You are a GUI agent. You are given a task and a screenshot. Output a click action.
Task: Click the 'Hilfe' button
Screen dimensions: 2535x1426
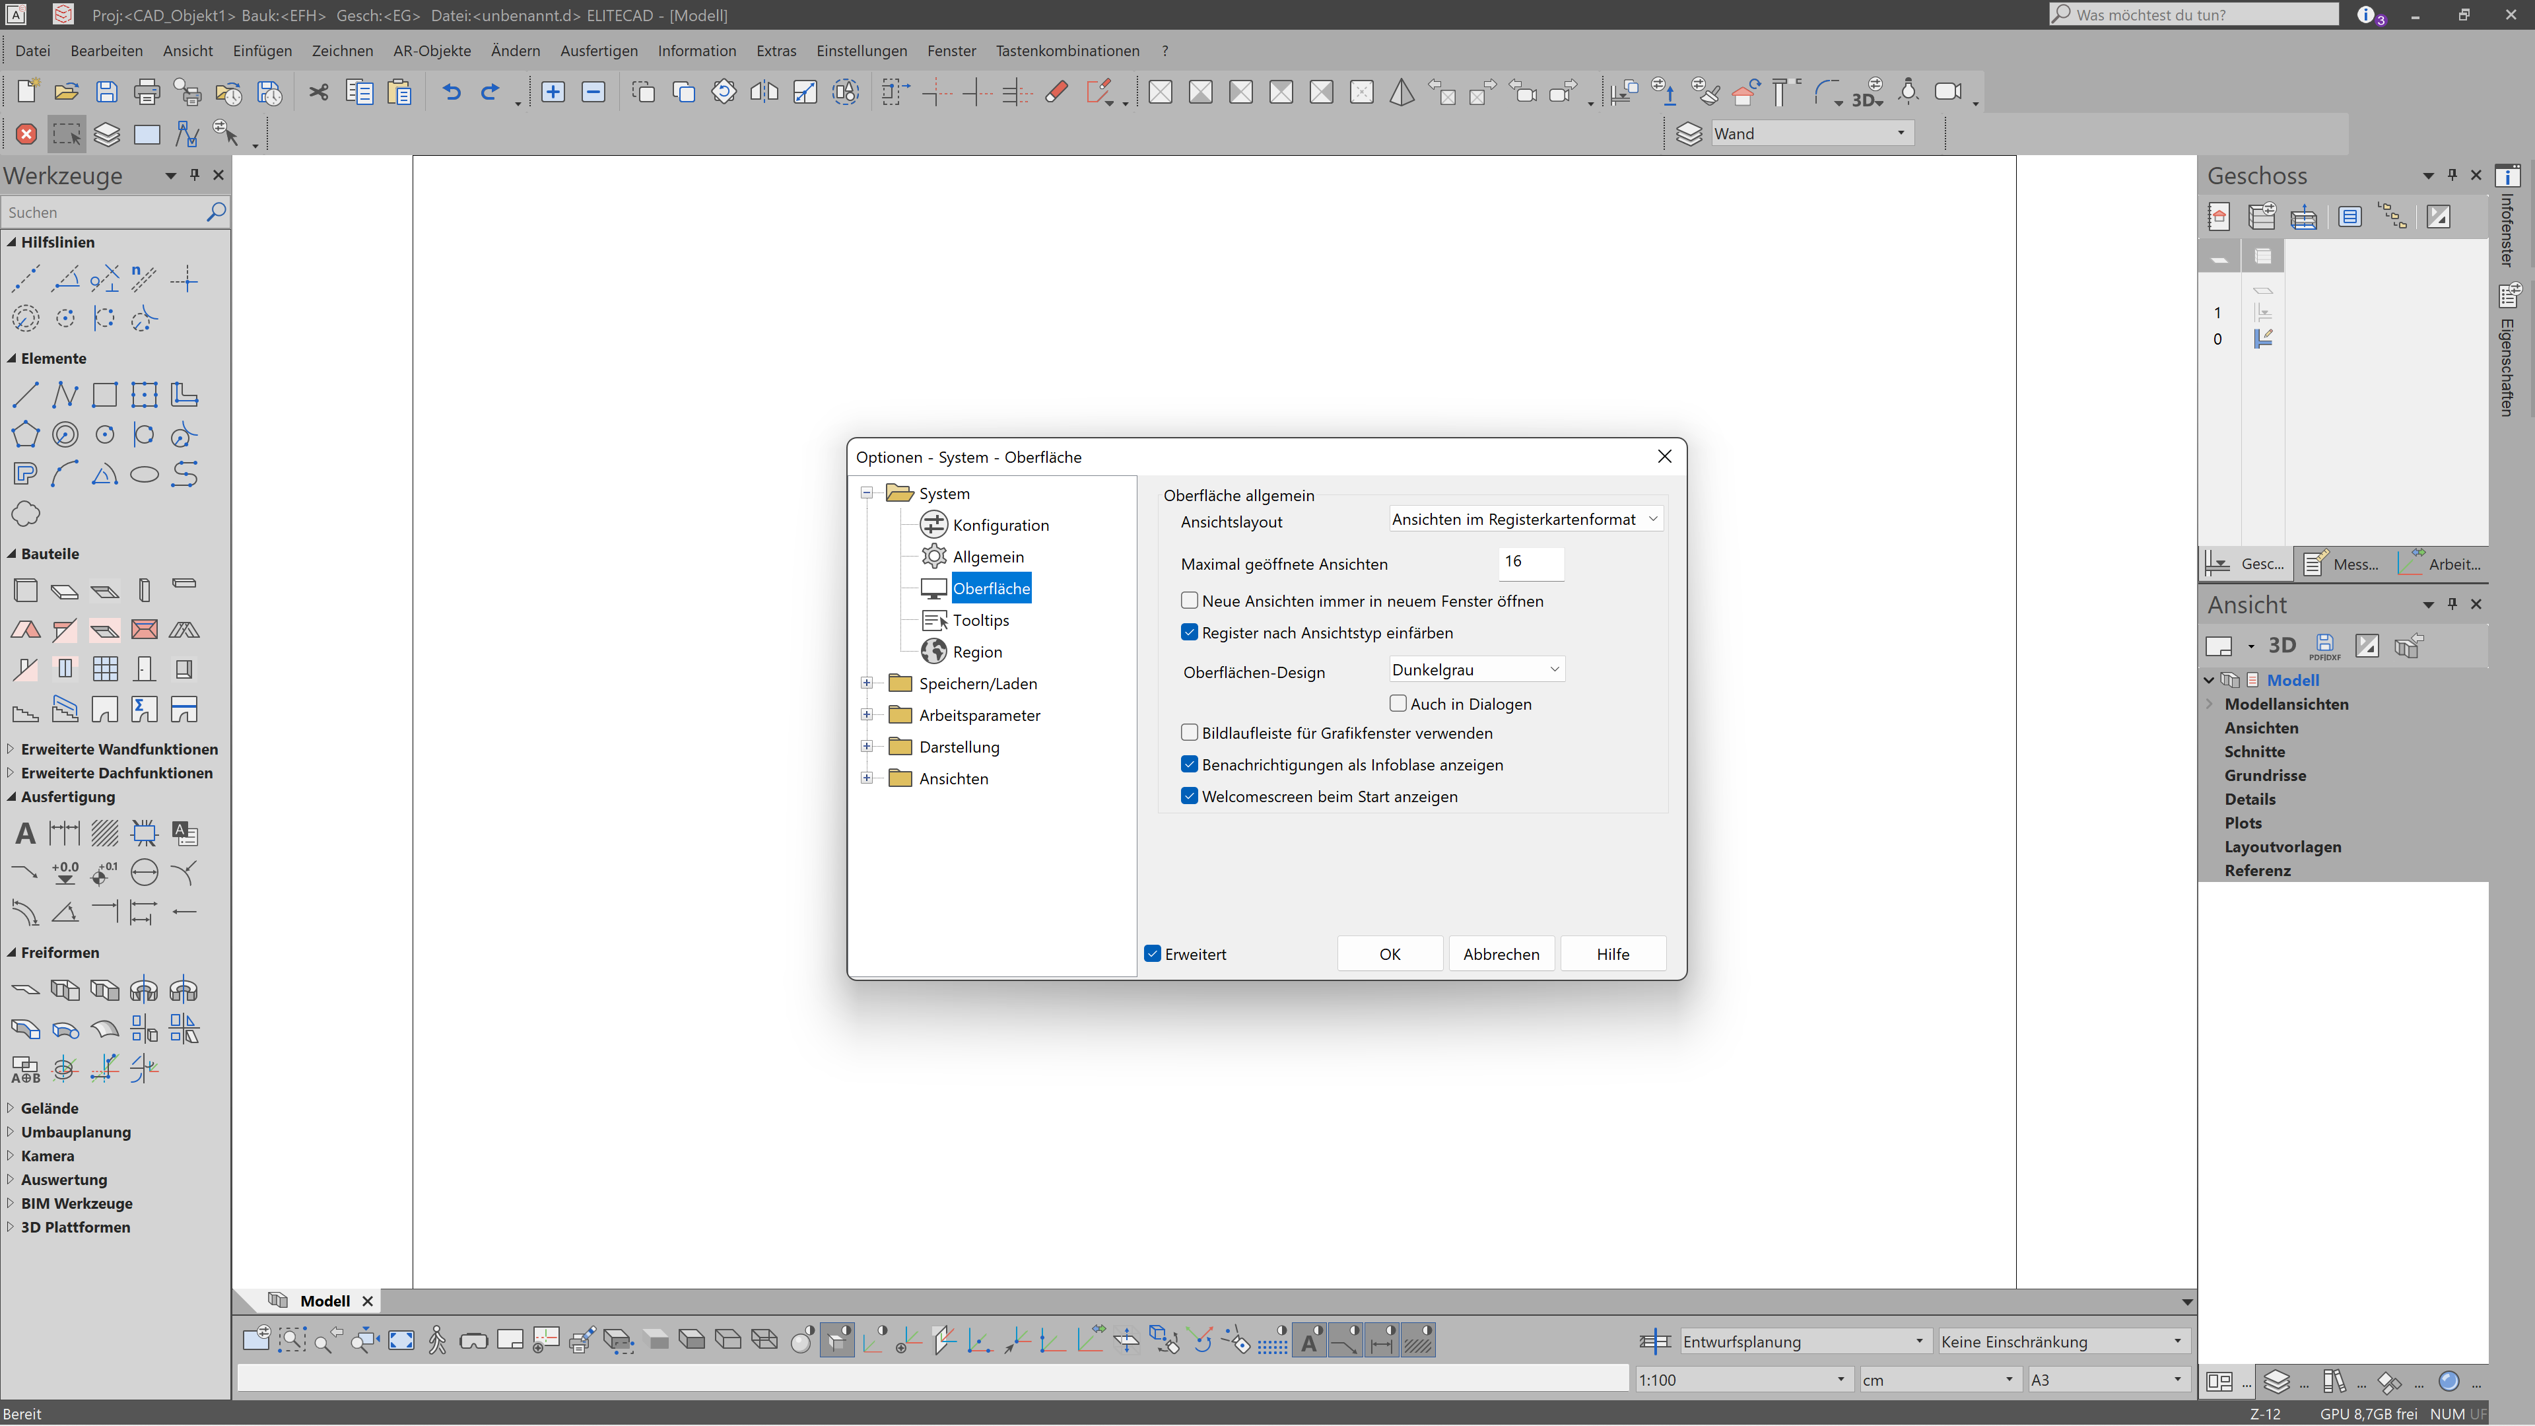click(1612, 954)
